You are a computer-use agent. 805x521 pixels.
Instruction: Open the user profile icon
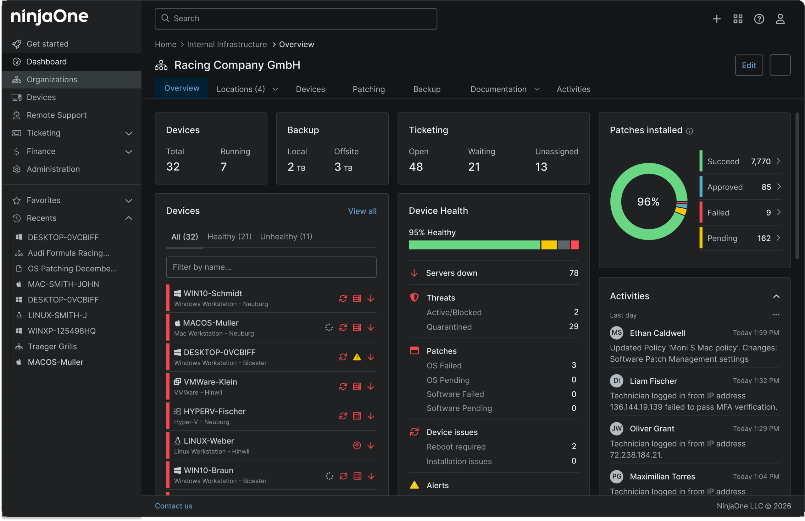point(780,19)
